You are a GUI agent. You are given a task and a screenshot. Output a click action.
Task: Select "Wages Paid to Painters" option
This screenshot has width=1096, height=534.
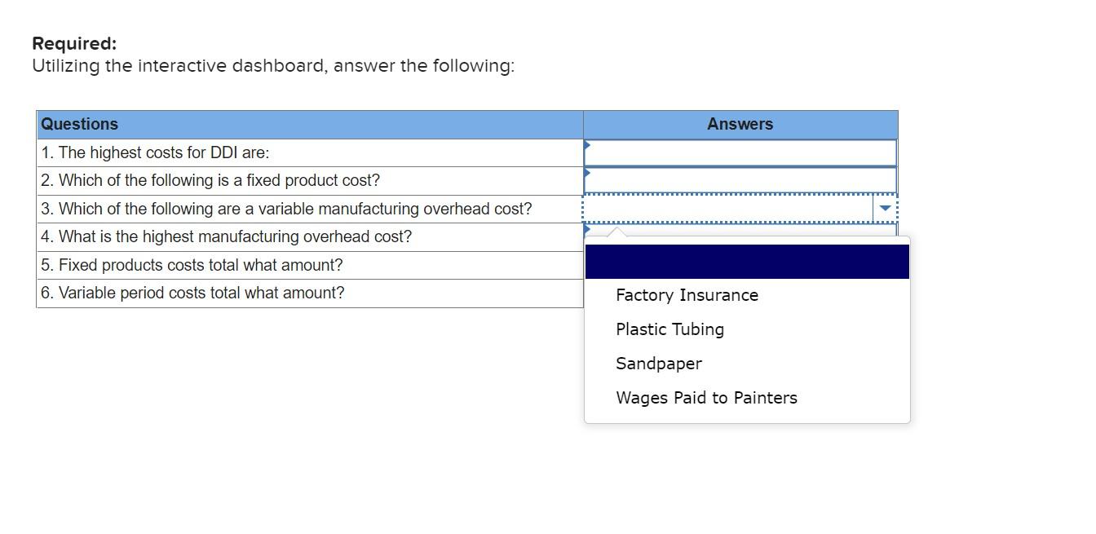[x=707, y=397]
